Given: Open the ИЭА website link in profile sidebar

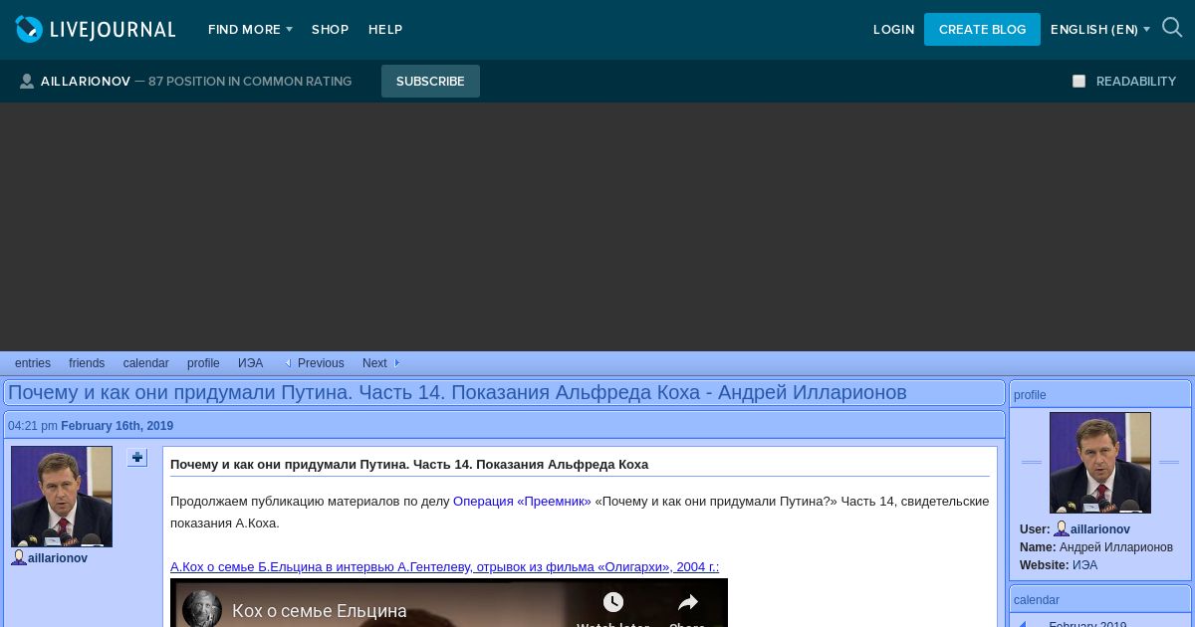Looking at the screenshot, I should click(x=1084, y=565).
